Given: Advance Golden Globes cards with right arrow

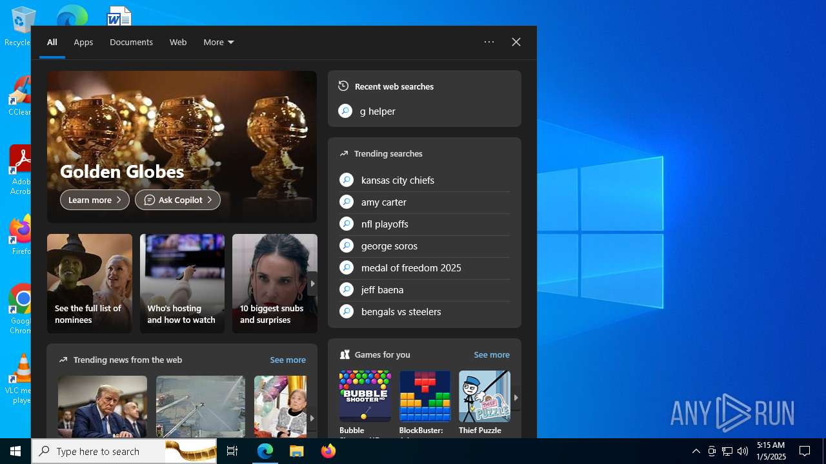Looking at the screenshot, I should tap(312, 284).
